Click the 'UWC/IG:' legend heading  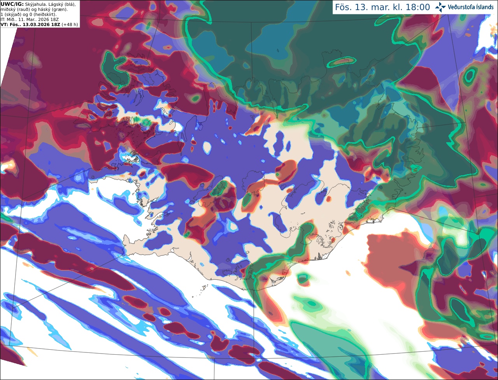pos(12,4)
